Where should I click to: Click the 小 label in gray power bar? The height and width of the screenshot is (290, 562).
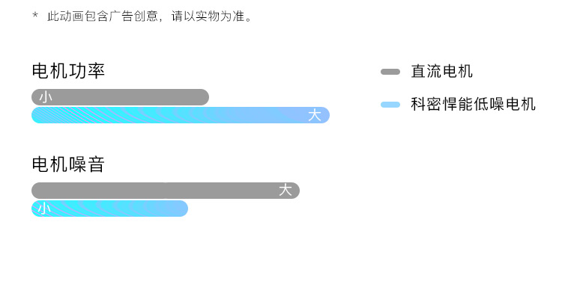tap(46, 97)
